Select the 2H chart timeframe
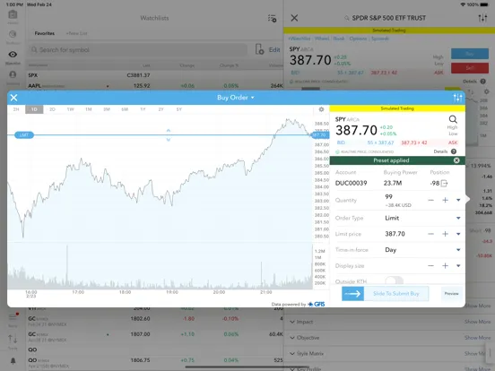Image resolution: width=495 pixels, height=371 pixels. [x=16, y=109]
